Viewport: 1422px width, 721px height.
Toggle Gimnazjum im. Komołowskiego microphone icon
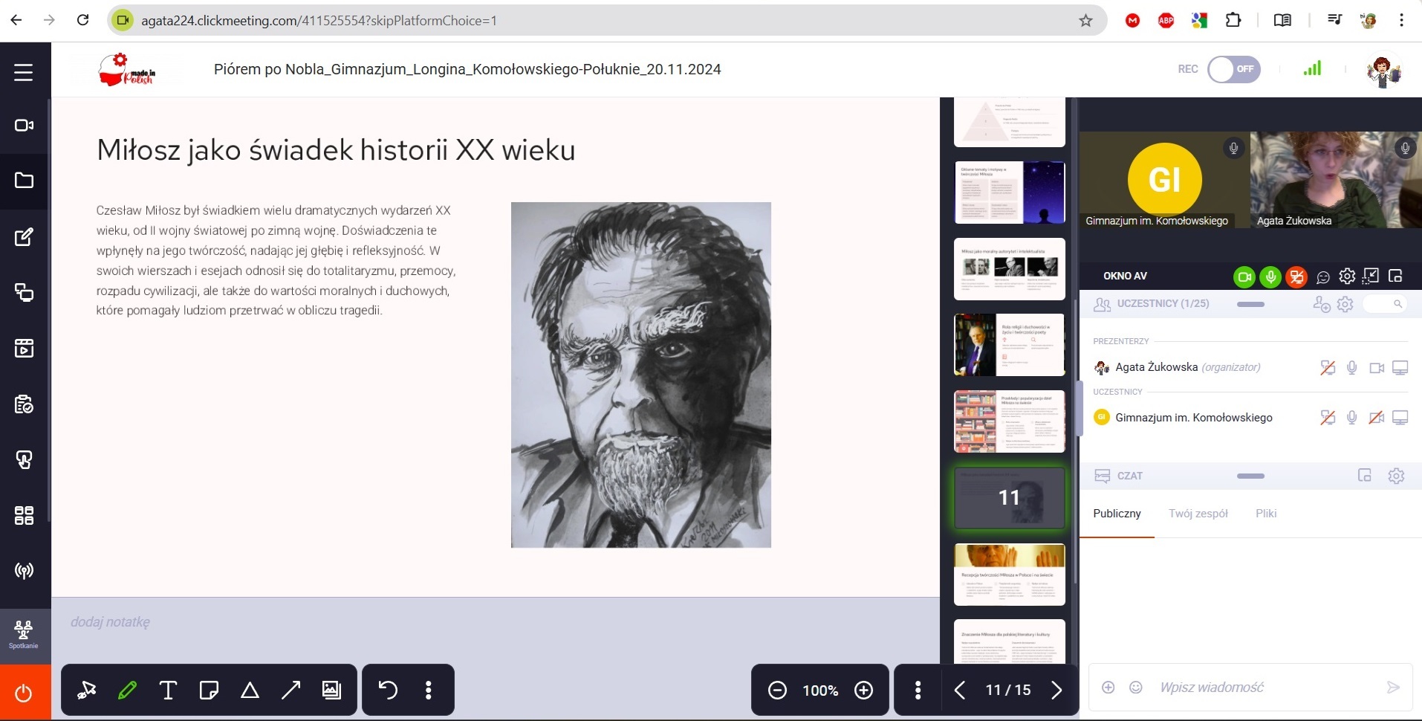click(x=1352, y=418)
